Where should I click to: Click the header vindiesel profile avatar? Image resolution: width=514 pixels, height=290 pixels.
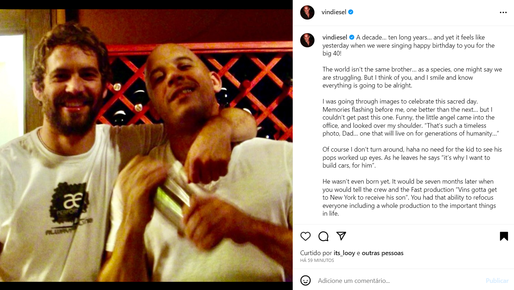pyautogui.click(x=307, y=12)
